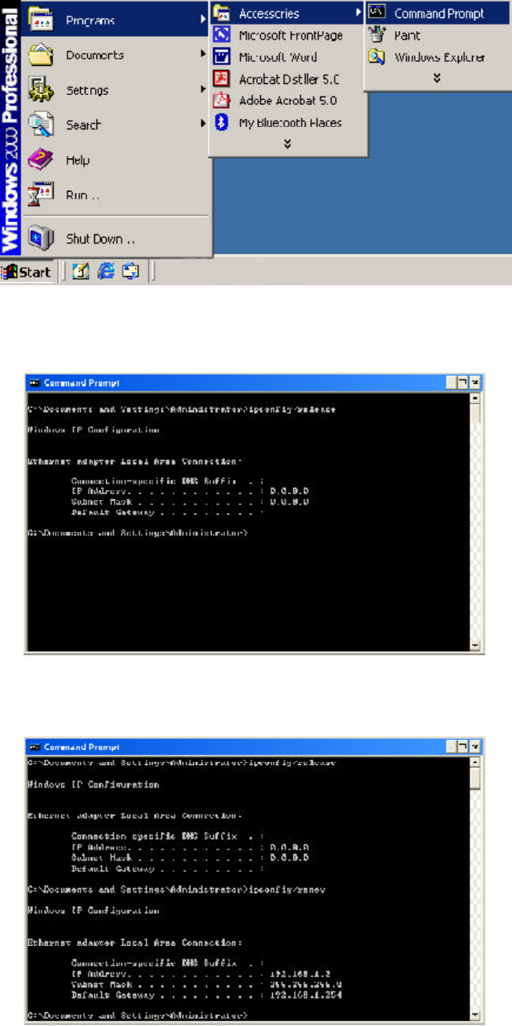The image size is (512, 1026).
Task: Launch Command Prompt from Accessories menu
Action: click(437, 13)
